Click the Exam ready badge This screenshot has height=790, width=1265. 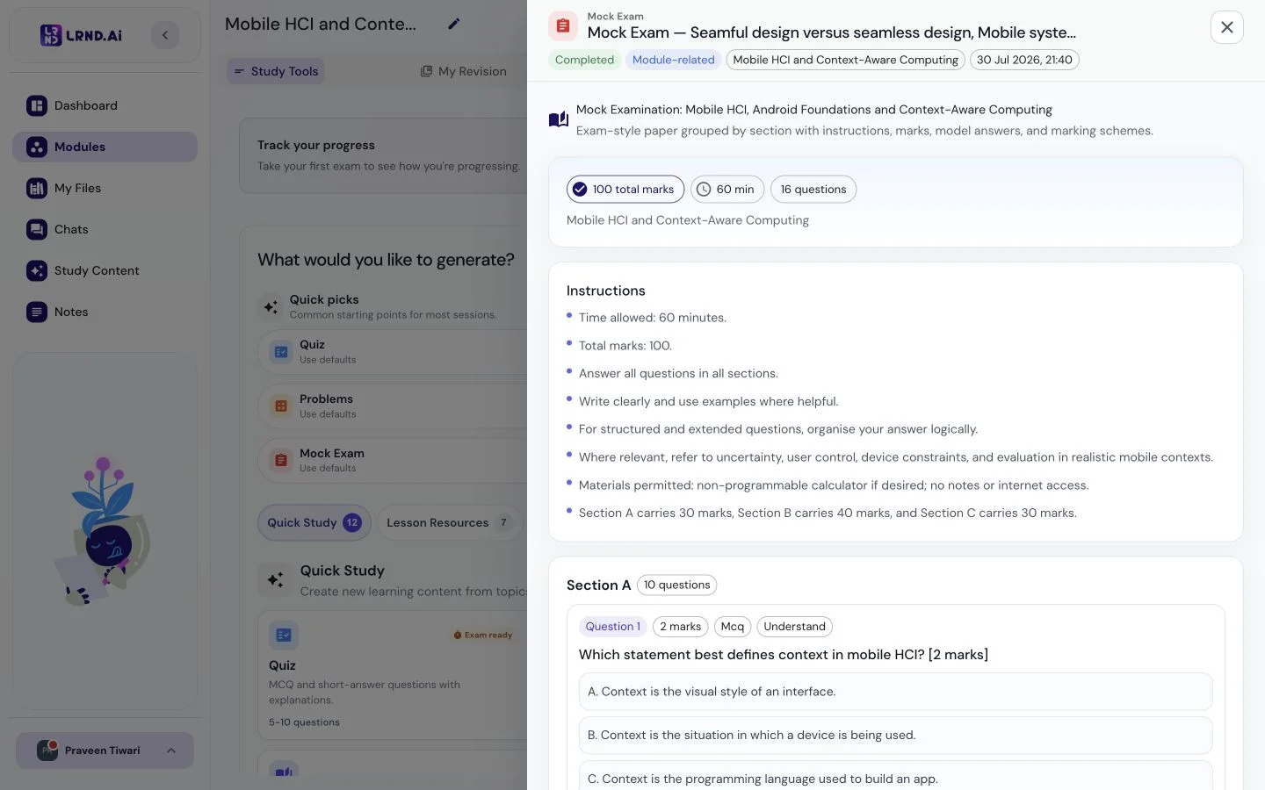click(x=483, y=635)
